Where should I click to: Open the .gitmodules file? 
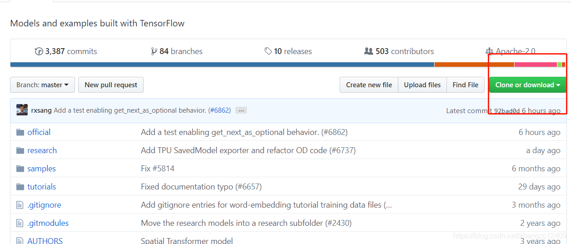pyautogui.click(x=48, y=223)
